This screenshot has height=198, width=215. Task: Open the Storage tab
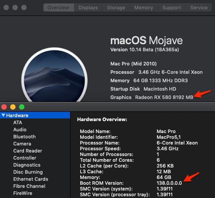(116, 8)
